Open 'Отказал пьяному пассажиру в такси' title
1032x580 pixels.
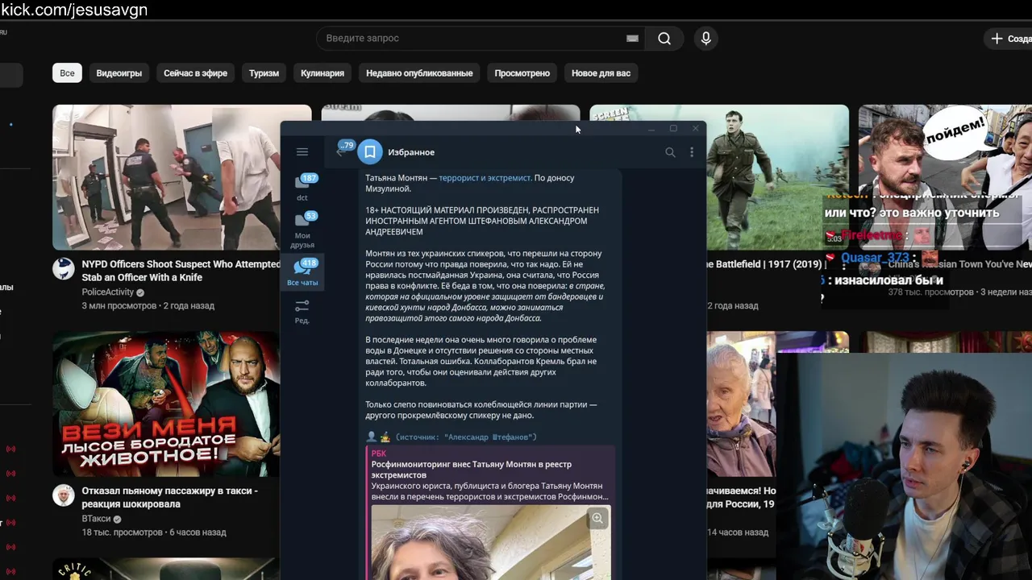[170, 497]
